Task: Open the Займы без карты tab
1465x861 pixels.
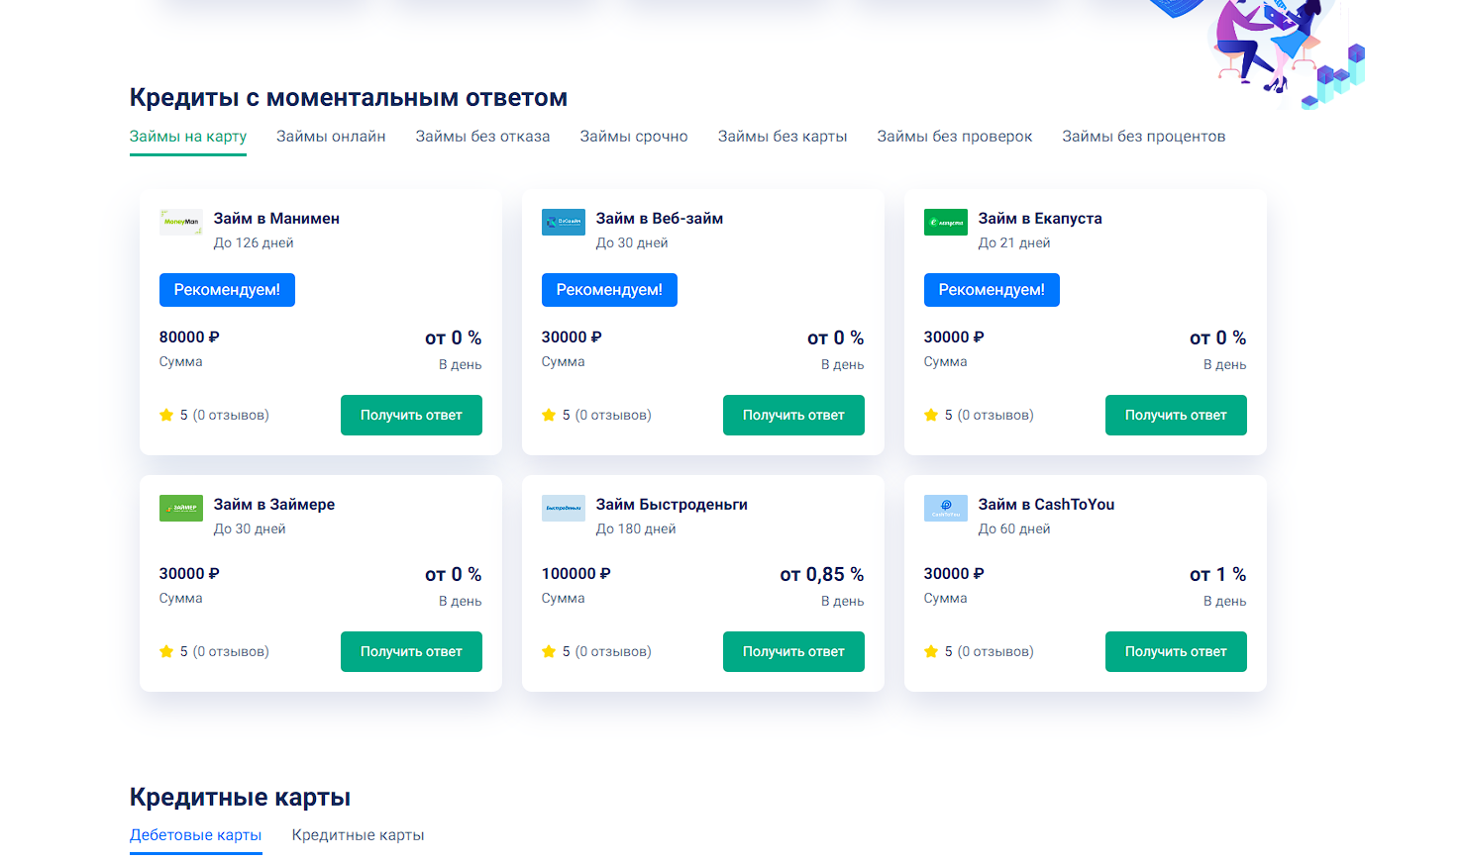Action: coord(783,137)
